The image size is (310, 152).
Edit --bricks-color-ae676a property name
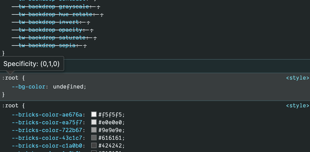47,115
